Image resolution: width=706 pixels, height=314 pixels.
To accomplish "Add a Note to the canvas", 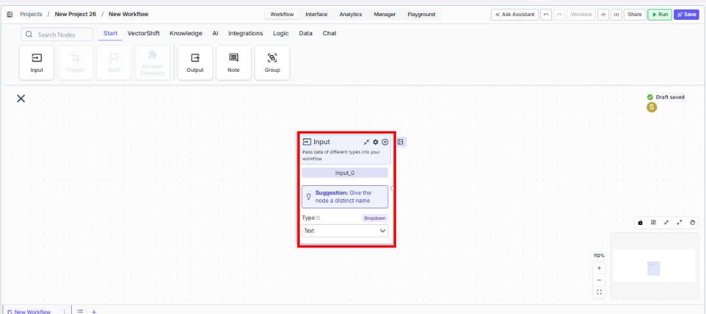I will [234, 63].
